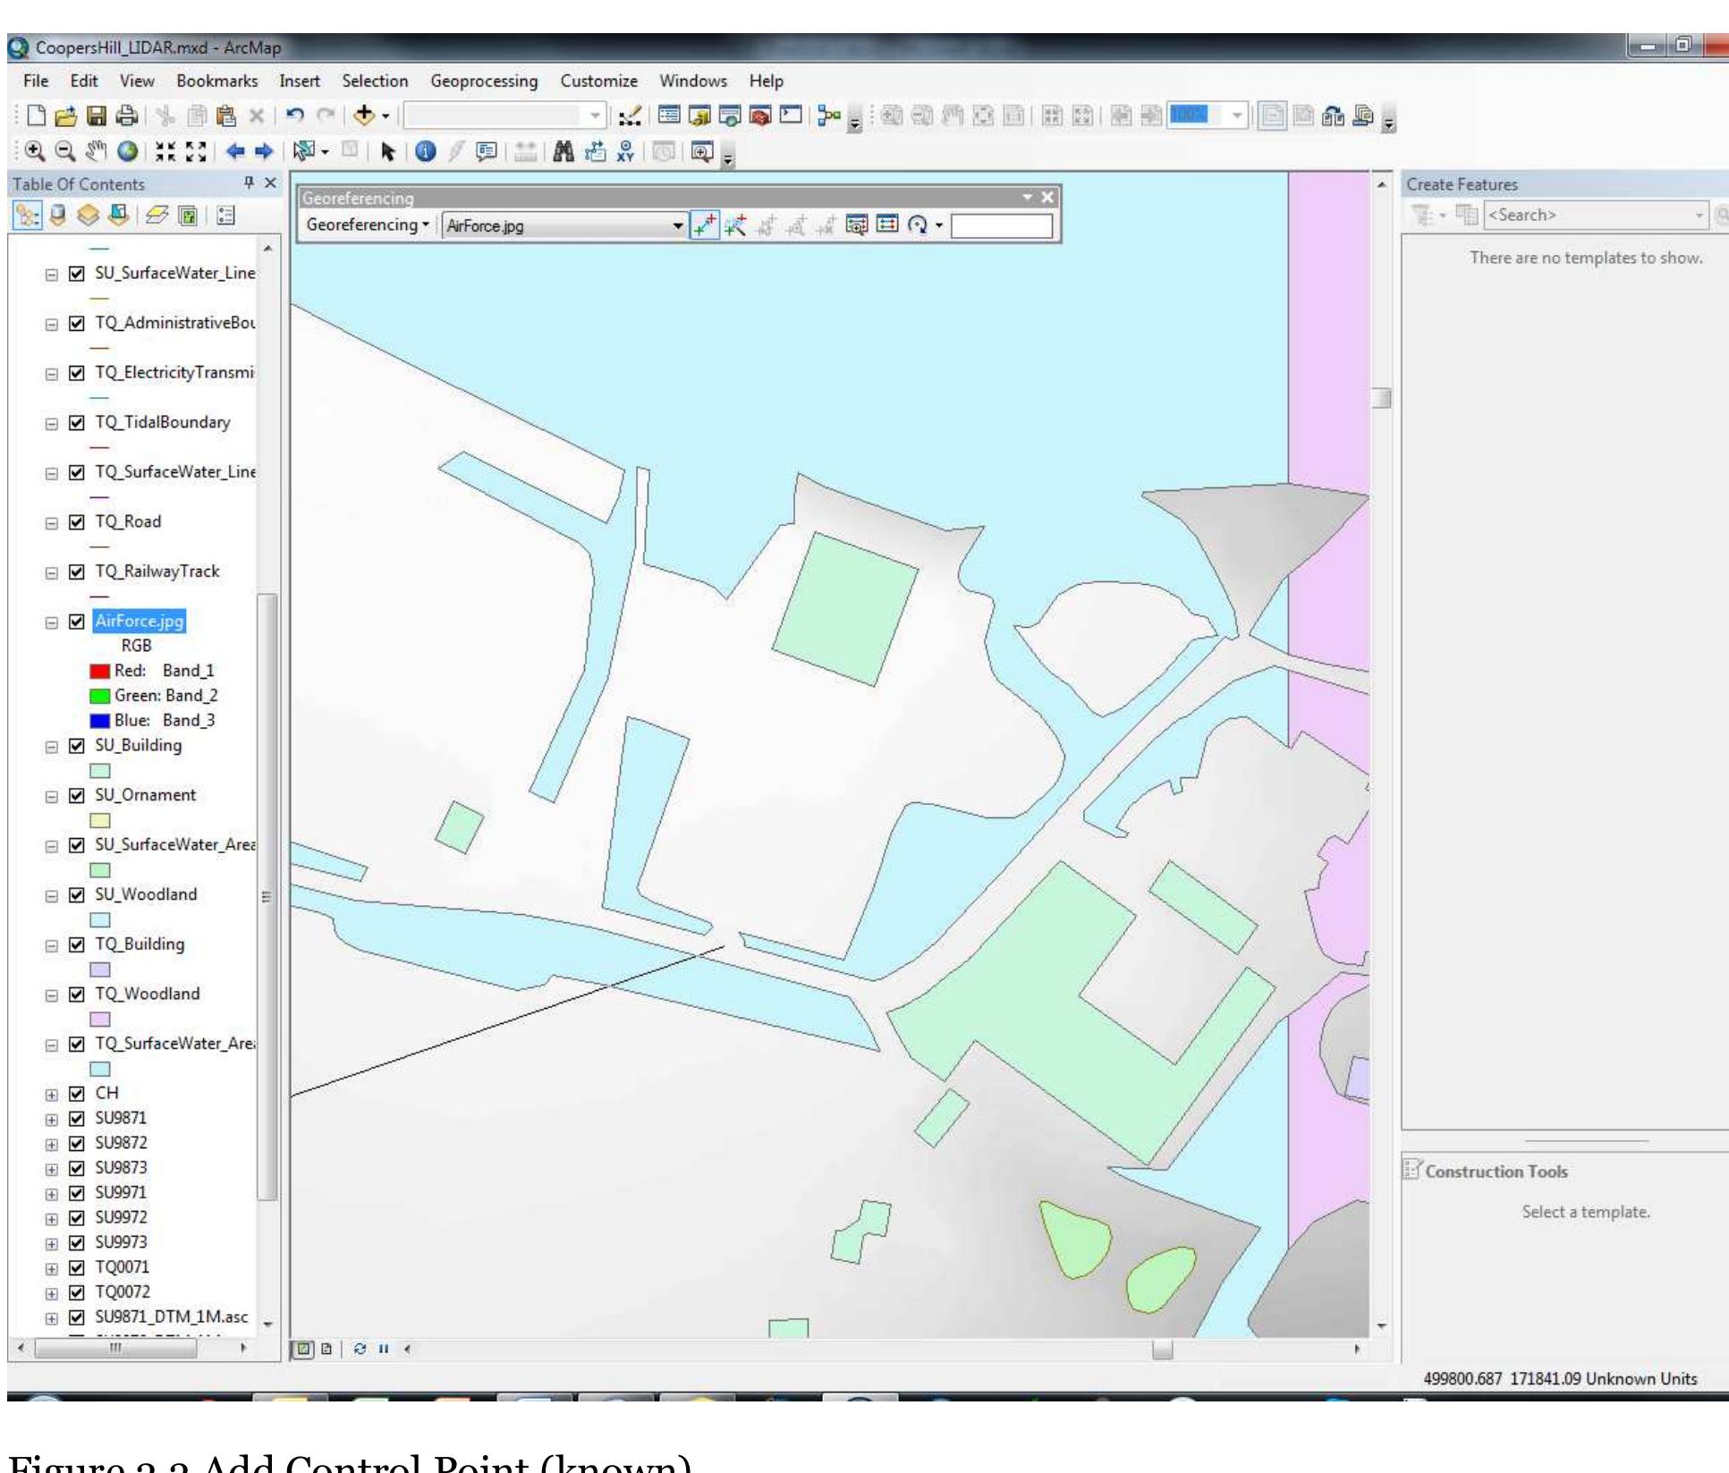Viewport: 1729px width, 1473px height.
Task: Open the AirForce.jpg layer dropdown
Action: [x=677, y=226]
